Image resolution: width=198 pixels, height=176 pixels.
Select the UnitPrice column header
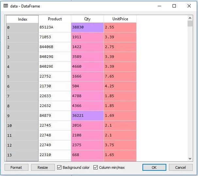pyautogui.click(x=120, y=19)
